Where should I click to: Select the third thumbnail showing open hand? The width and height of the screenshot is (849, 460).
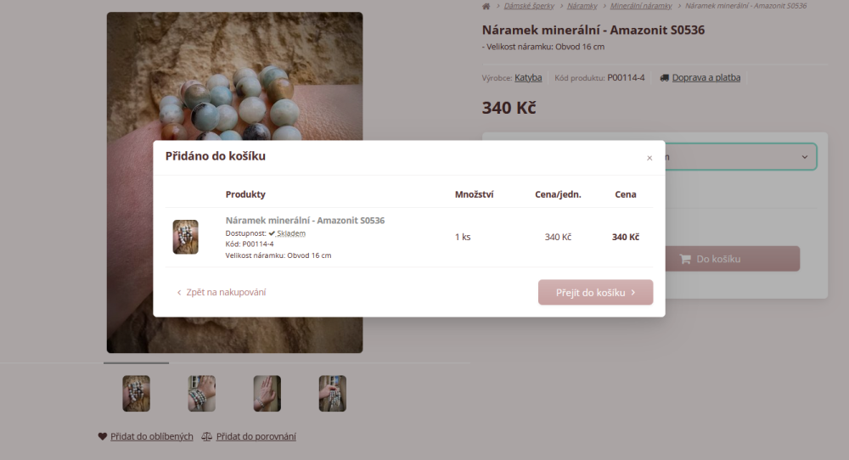[267, 394]
